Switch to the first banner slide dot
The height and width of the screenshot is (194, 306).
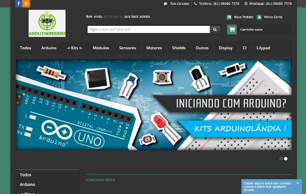pyautogui.click(x=281, y=159)
